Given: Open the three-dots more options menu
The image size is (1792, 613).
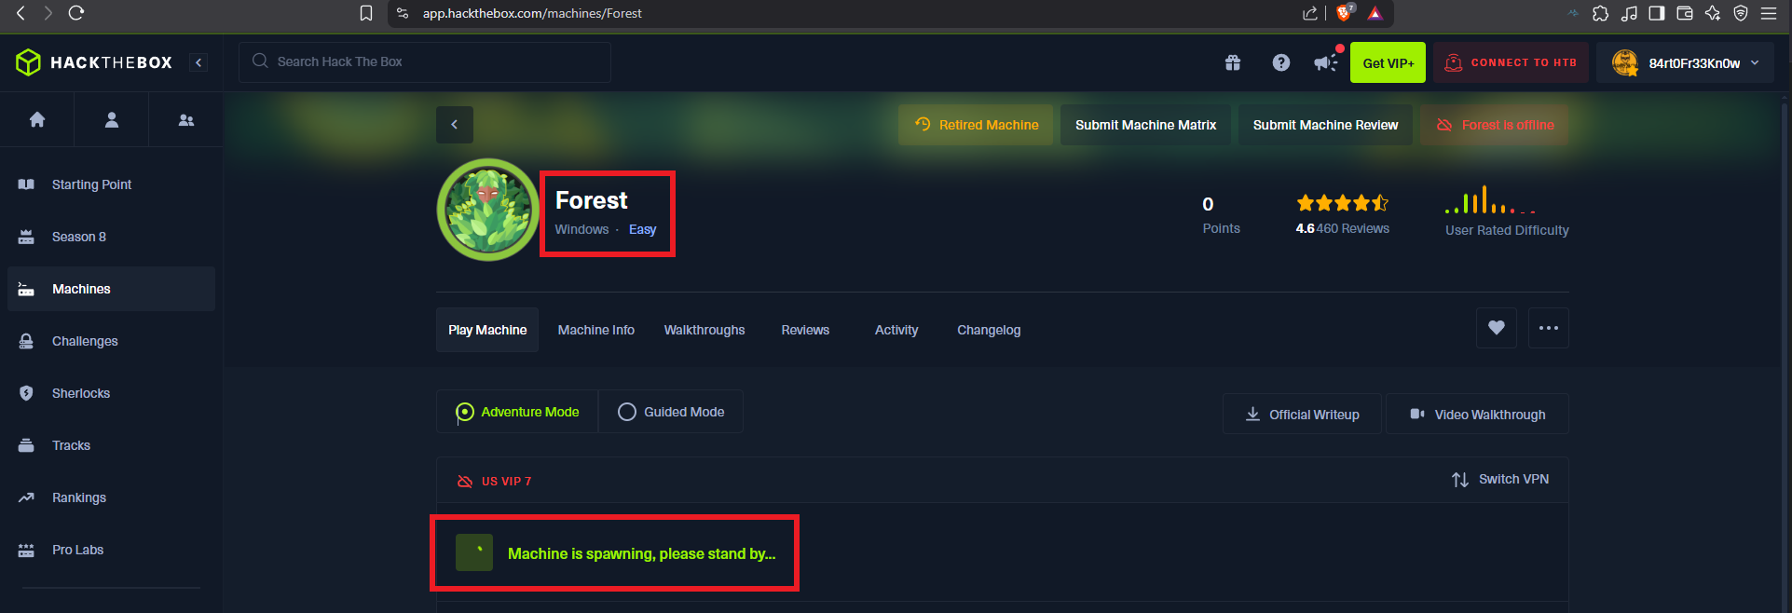Looking at the screenshot, I should pyautogui.click(x=1549, y=328).
